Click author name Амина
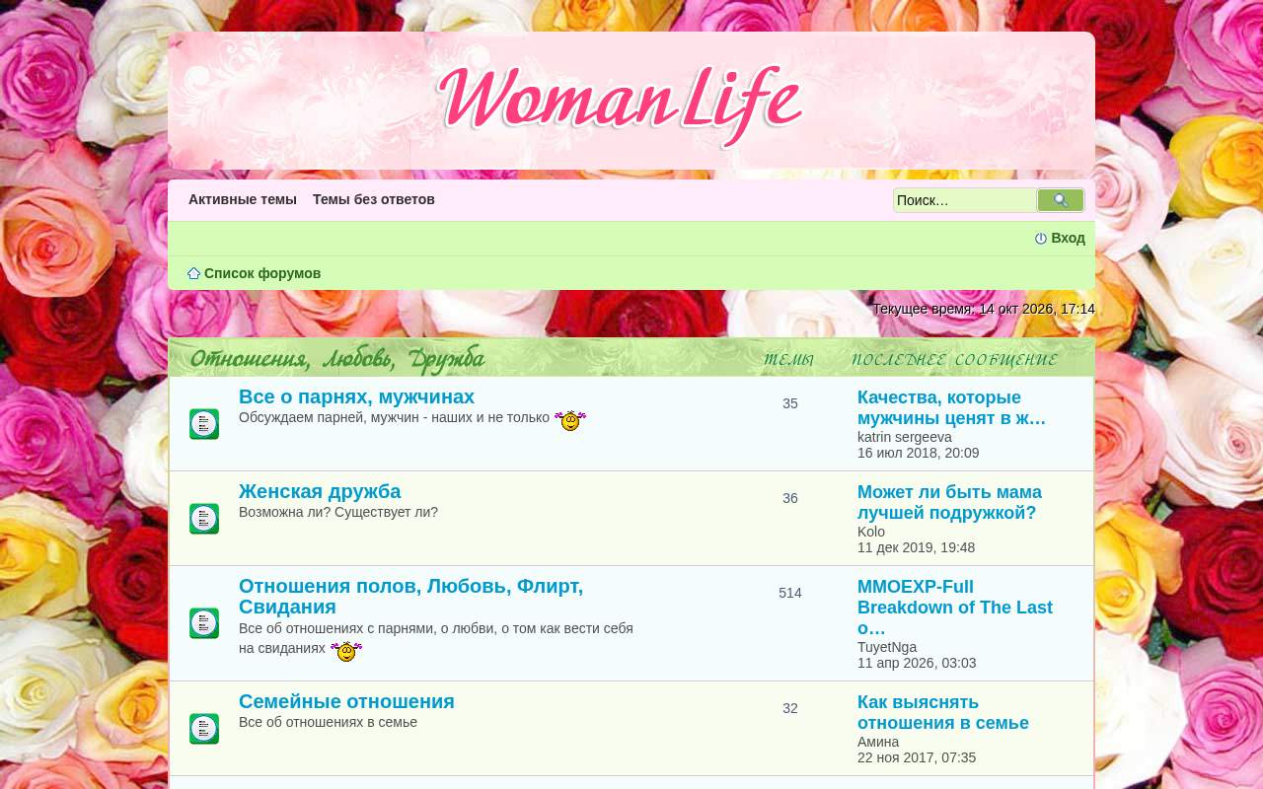This screenshot has height=789, width=1263. click(878, 742)
